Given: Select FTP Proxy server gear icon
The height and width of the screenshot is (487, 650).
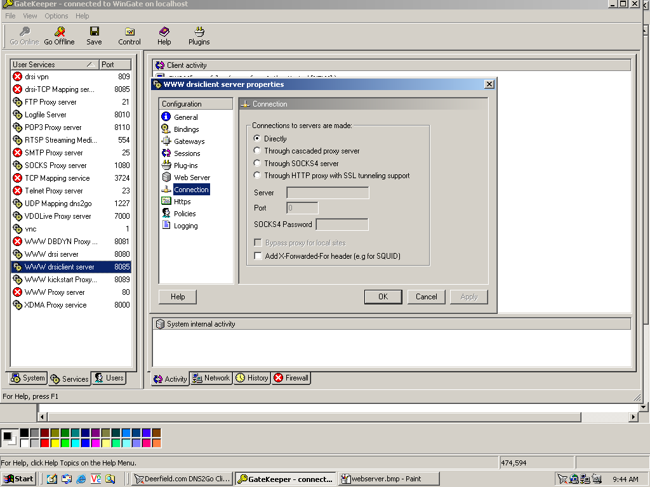Looking at the screenshot, I should (x=17, y=102).
